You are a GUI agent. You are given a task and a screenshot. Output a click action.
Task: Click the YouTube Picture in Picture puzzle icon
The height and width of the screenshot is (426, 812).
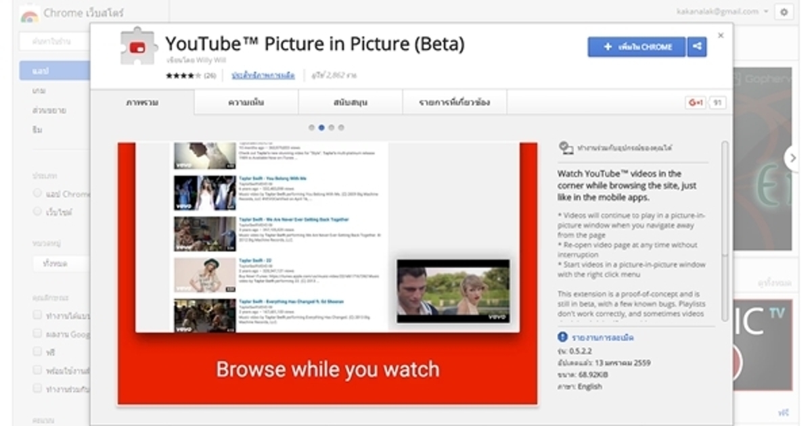point(138,47)
